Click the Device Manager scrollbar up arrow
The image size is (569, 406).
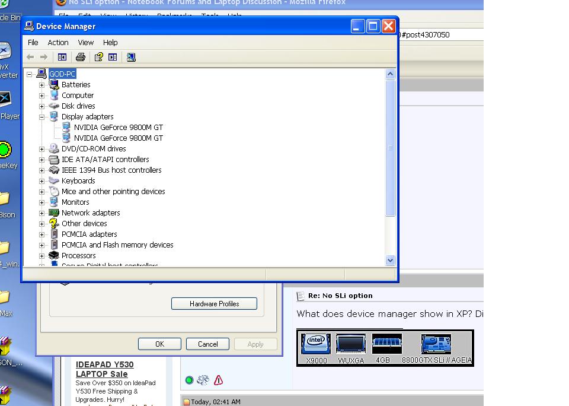click(x=390, y=74)
